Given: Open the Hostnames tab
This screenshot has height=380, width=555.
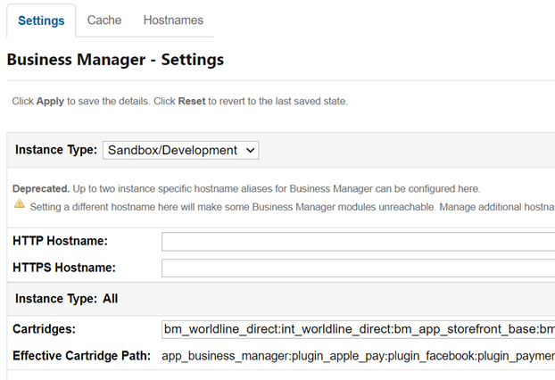Looking at the screenshot, I should [173, 20].
